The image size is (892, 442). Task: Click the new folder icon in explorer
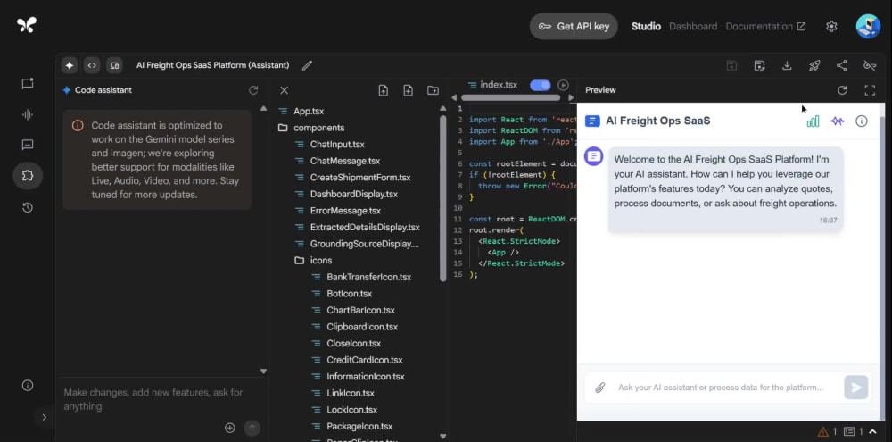click(x=433, y=90)
